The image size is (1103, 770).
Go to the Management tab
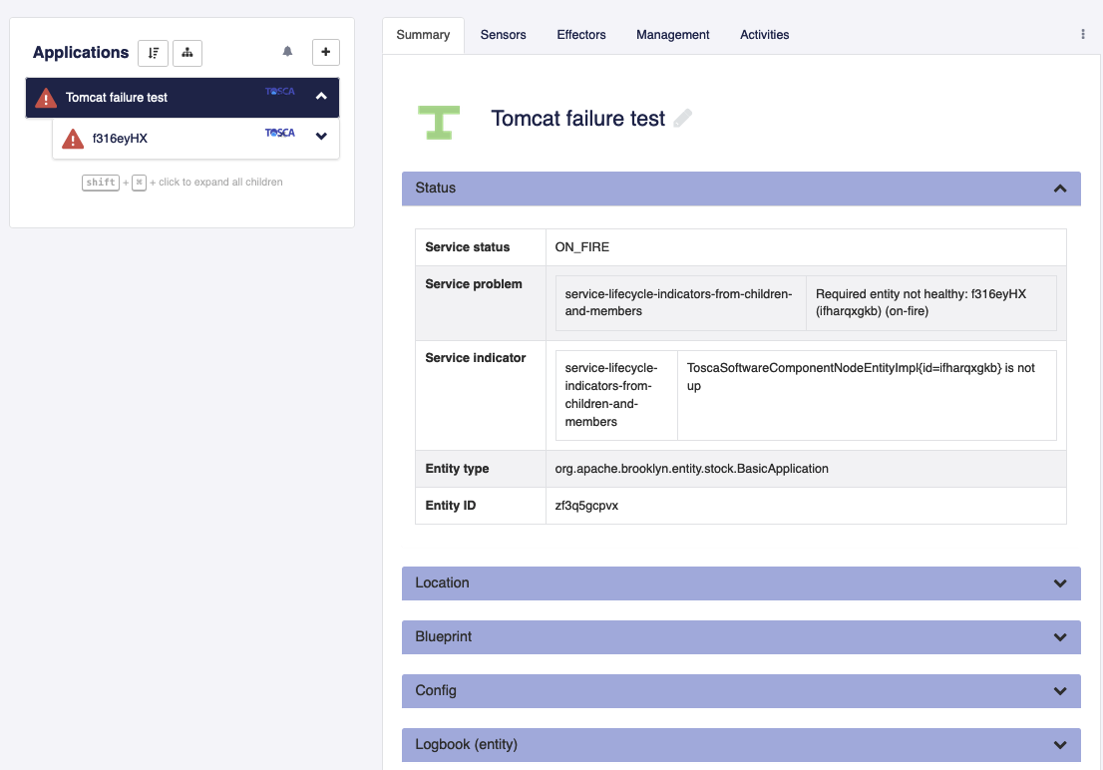point(672,35)
